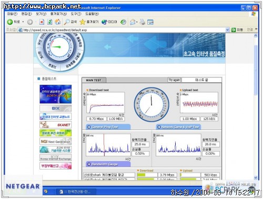Open the Media globe toolbar button
This screenshot has width=263, height=199.
109,22
